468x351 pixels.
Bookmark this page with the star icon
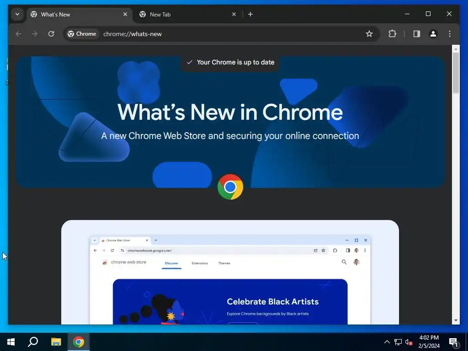pos(369,34)
